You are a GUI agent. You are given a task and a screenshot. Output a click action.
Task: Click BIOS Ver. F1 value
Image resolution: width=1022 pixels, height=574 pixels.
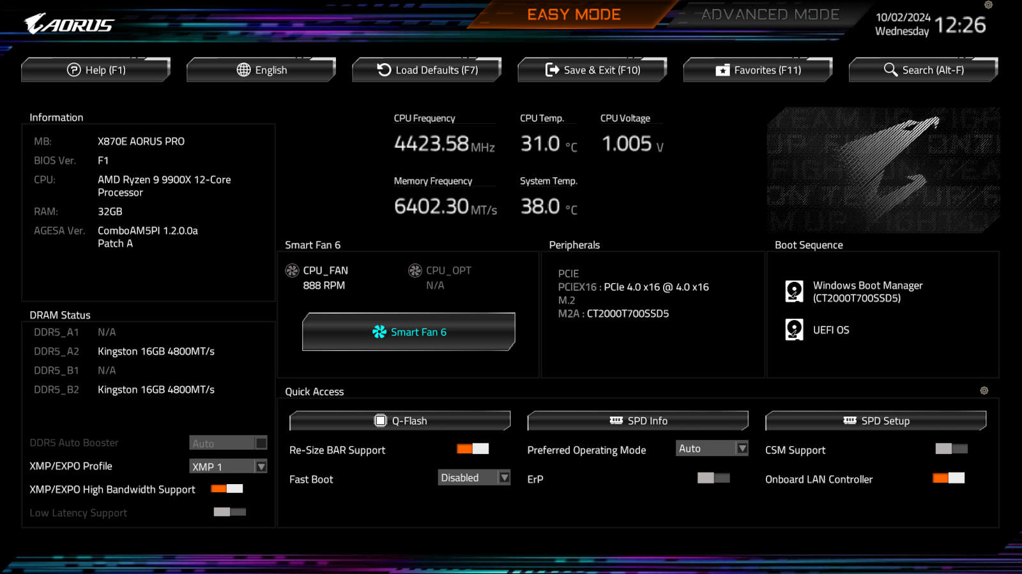click(103, 161)
